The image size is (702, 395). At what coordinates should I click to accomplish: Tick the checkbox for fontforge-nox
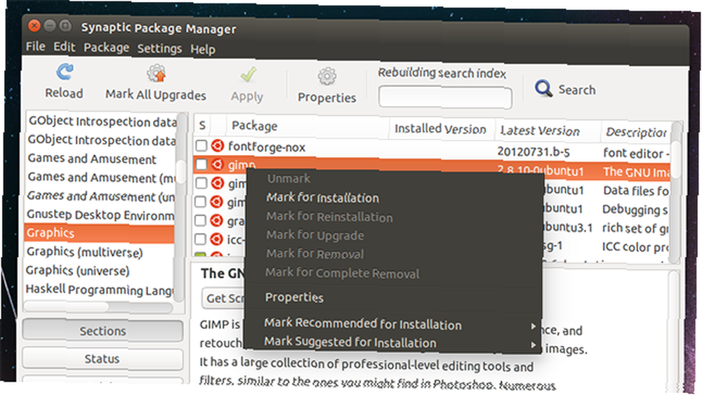tap(201, 146)
